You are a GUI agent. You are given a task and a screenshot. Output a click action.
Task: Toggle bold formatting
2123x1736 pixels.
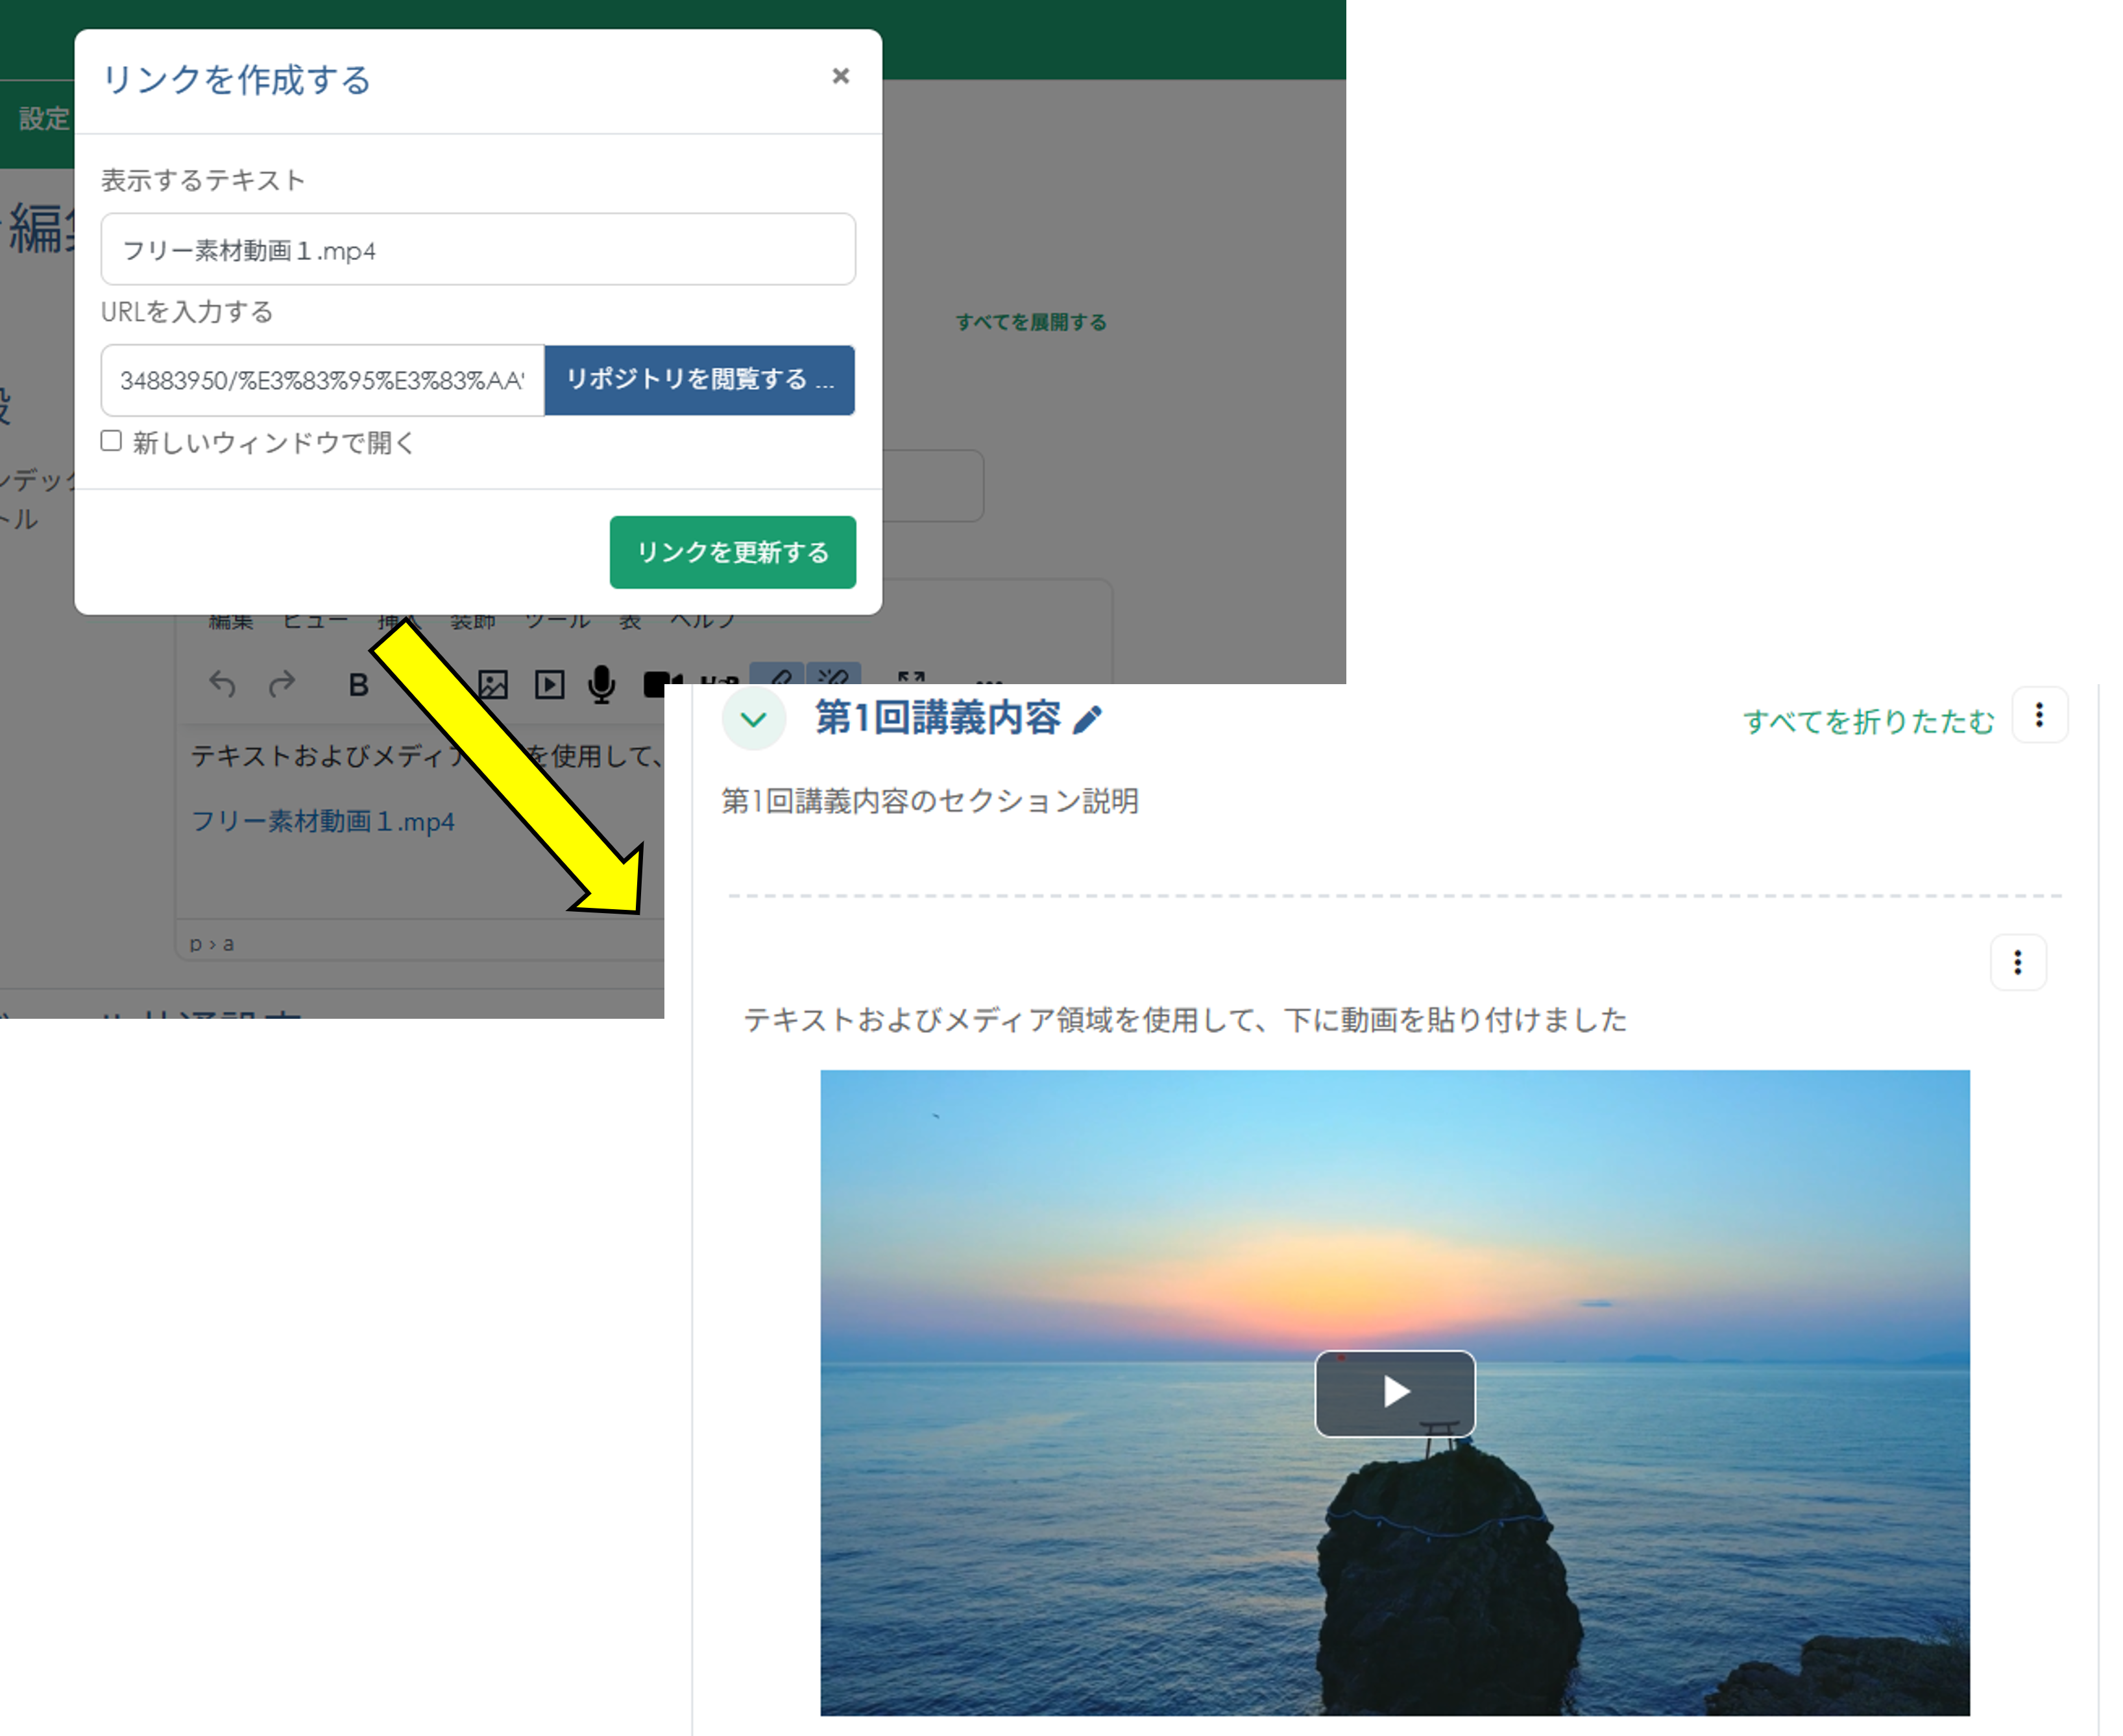358,685
